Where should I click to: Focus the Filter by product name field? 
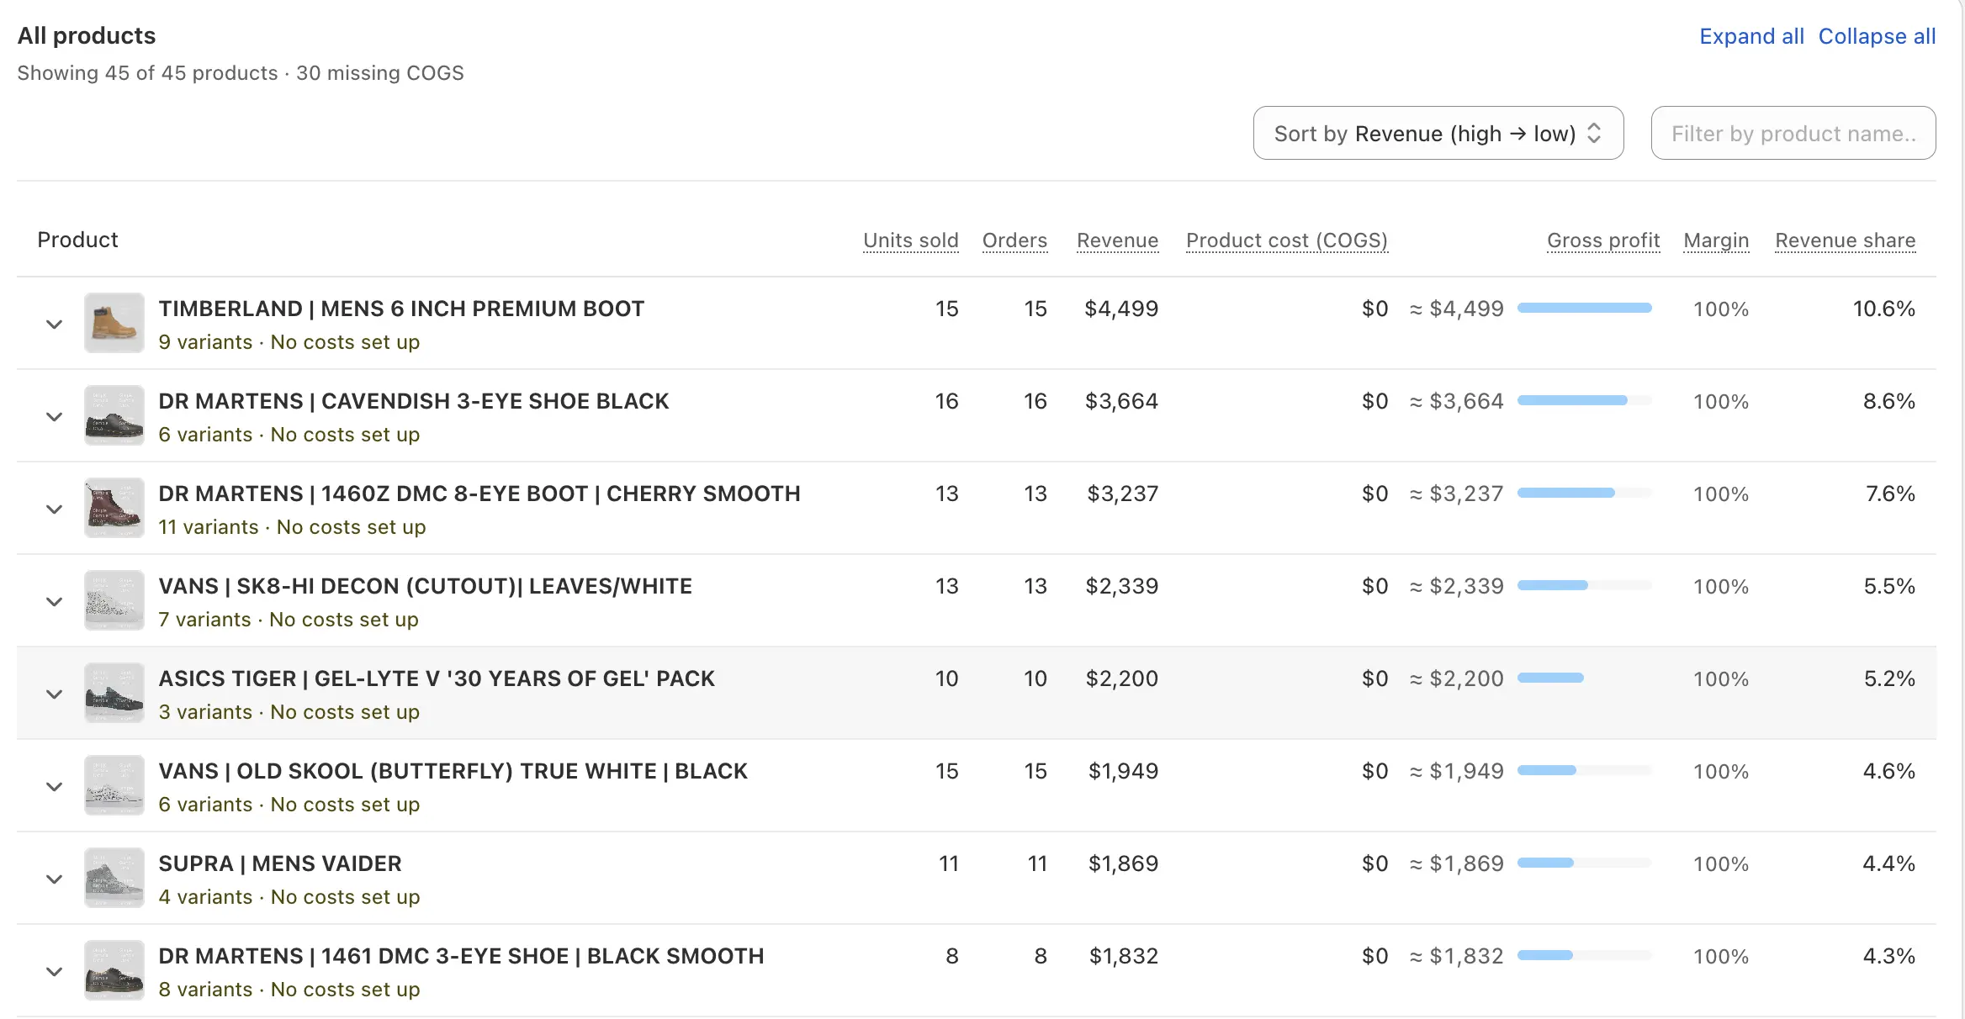[1793, 133]
